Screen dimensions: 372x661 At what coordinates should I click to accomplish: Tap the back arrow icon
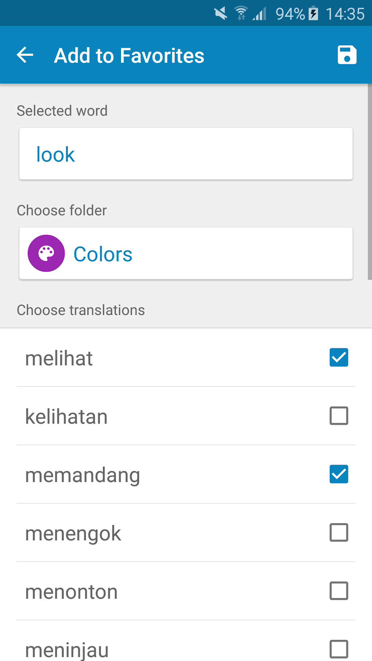click(25, 55)
